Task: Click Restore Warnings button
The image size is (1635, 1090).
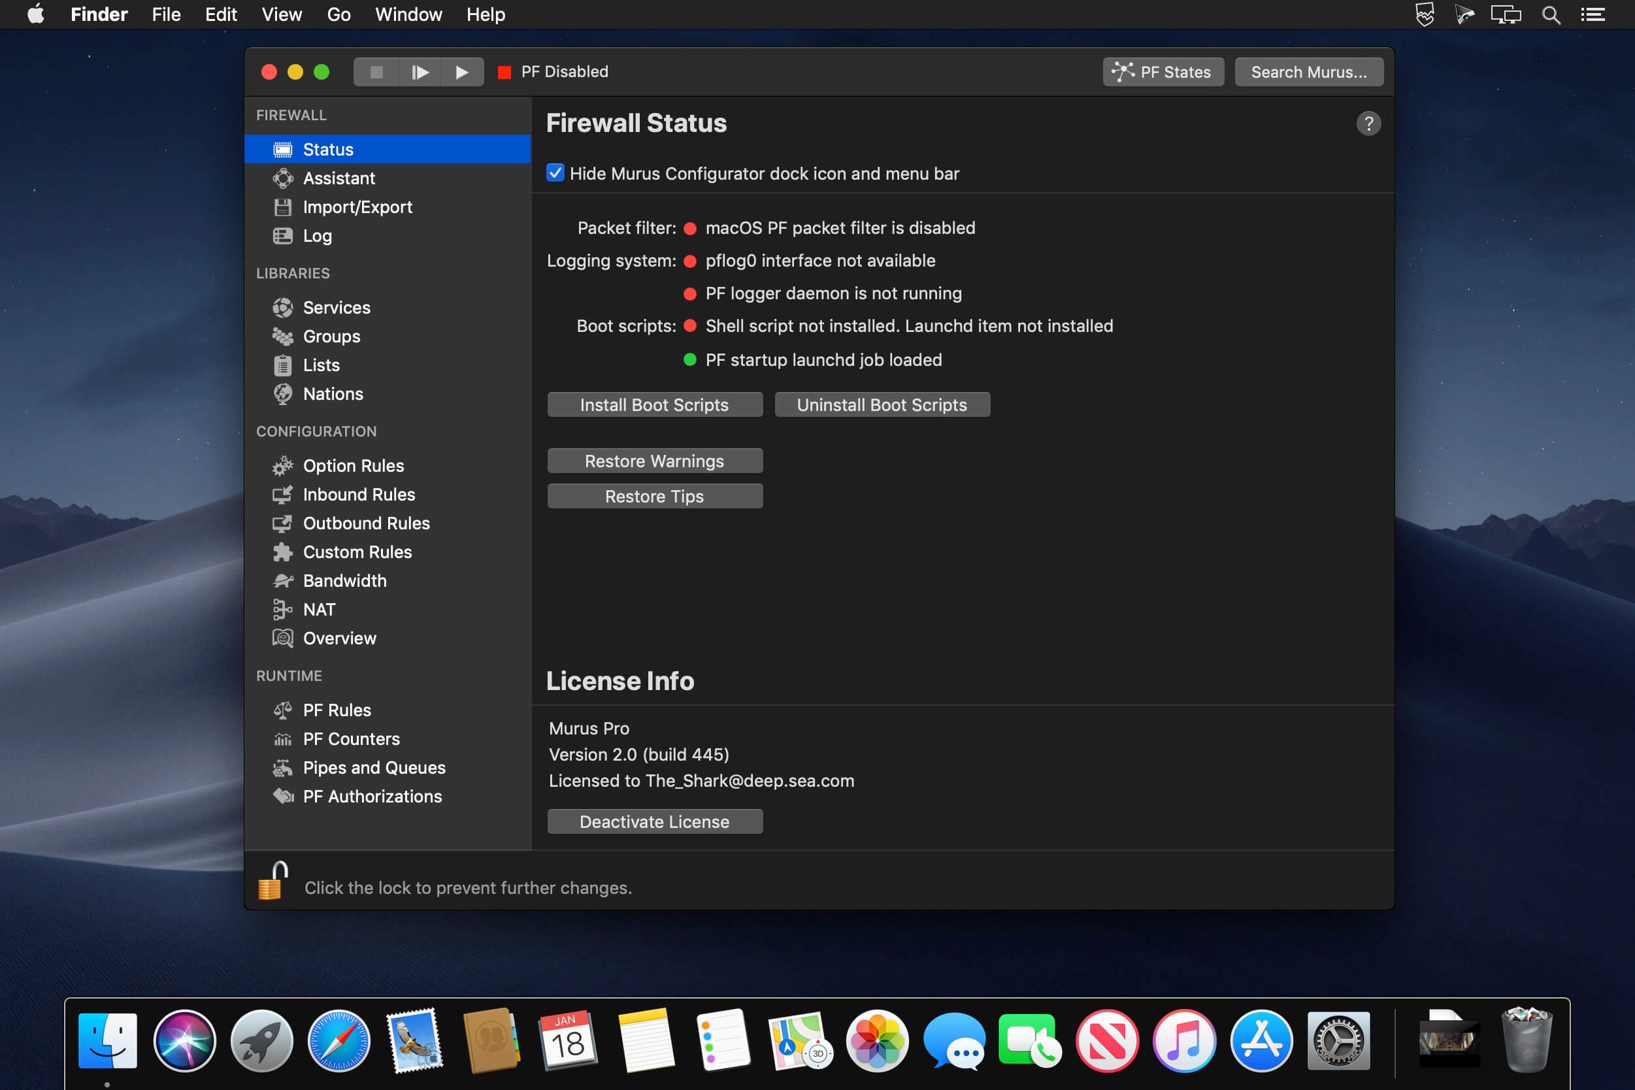Action: [655, 461]
